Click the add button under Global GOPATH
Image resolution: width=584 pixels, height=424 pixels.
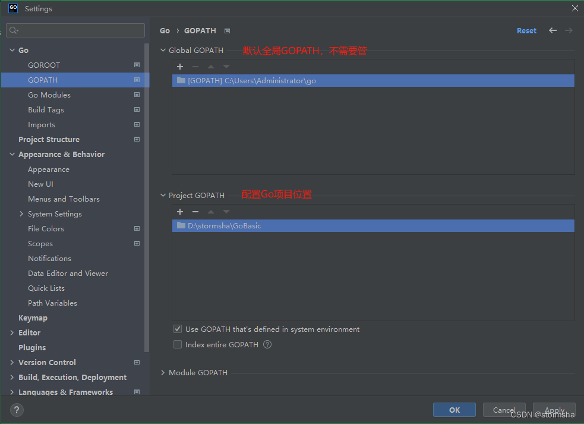tap(180, 67)
